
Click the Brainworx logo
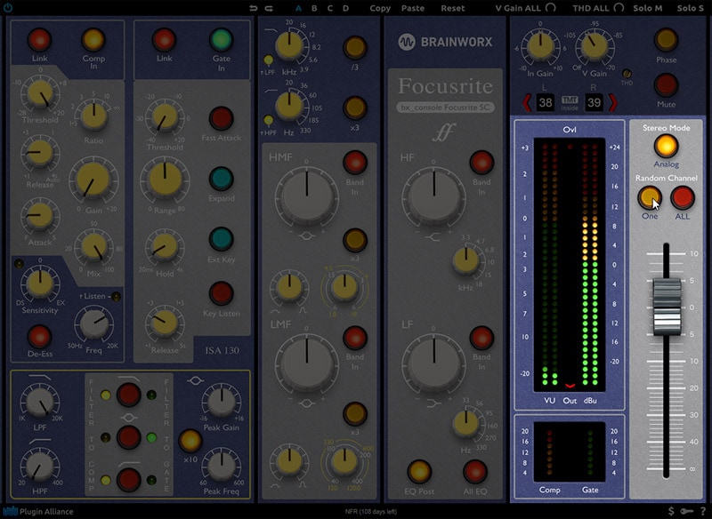click(442, 41)
